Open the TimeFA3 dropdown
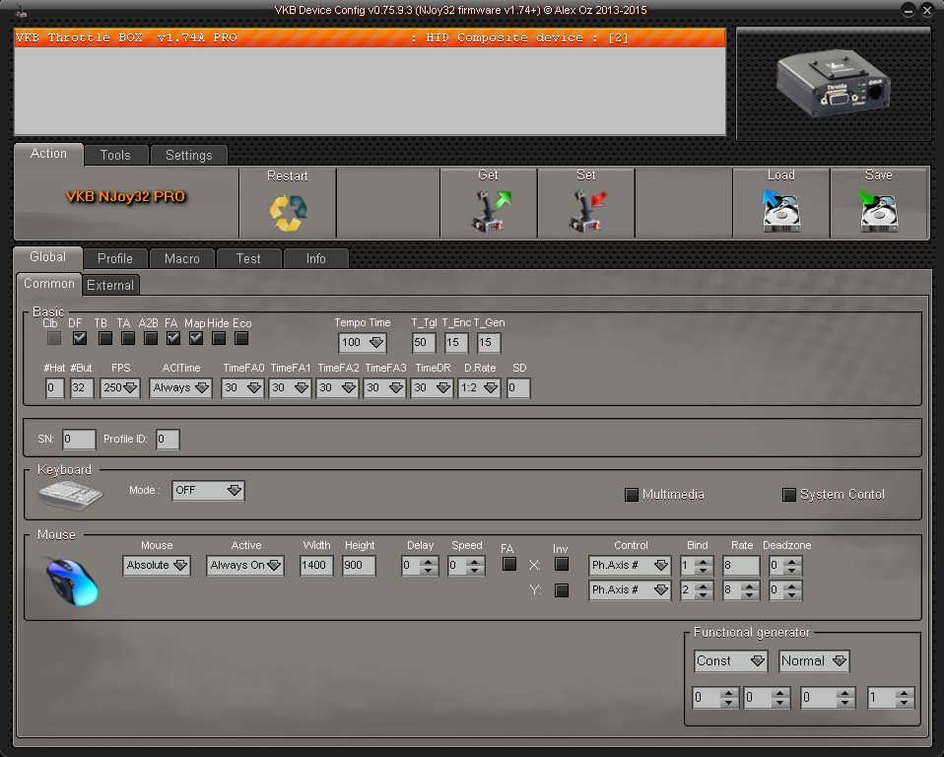 pos(384,387)
